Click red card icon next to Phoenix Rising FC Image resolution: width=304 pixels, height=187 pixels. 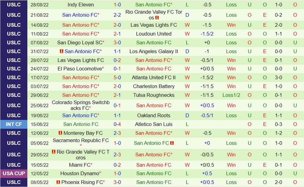[58, 182]
